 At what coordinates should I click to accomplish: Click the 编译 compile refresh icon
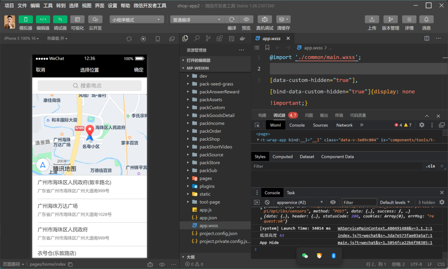pyautogui.click(x=232, y=20)
